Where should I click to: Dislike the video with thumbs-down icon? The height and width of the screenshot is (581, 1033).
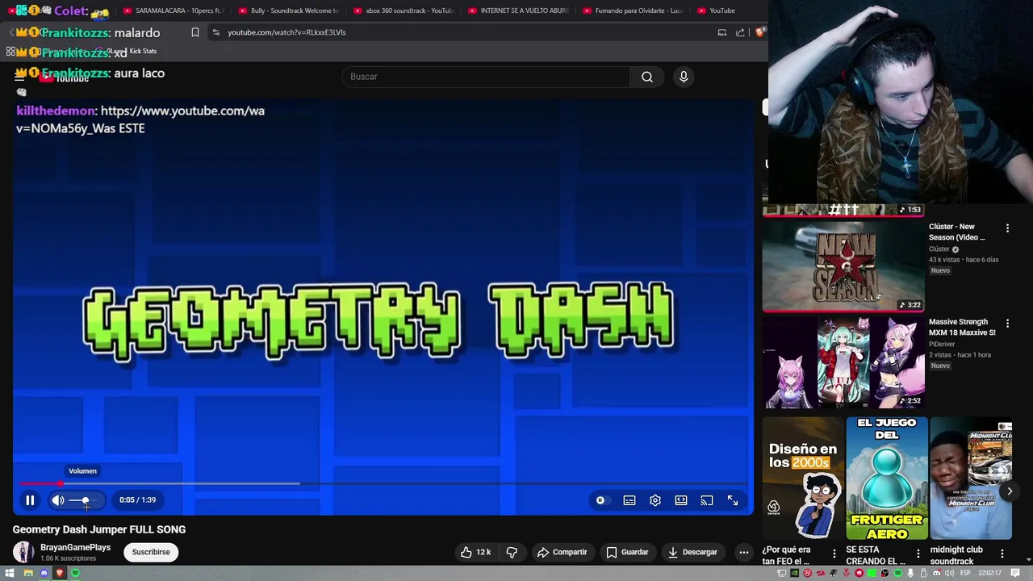pyautogui.click(x=512, y=552)
